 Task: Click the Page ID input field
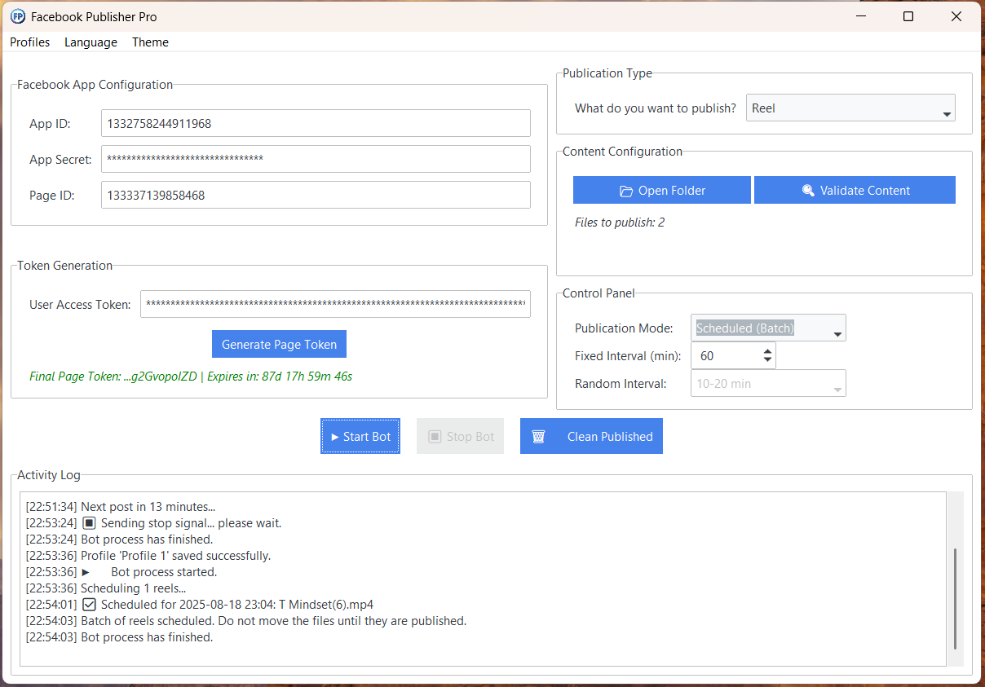coord(316,195)
